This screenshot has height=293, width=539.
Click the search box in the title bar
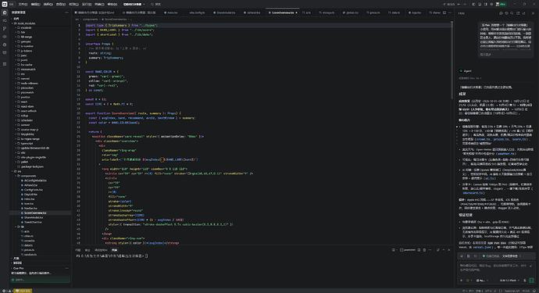155,4
